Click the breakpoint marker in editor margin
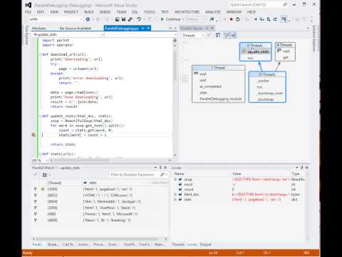 pyautogui.click(x=33, y=135)
